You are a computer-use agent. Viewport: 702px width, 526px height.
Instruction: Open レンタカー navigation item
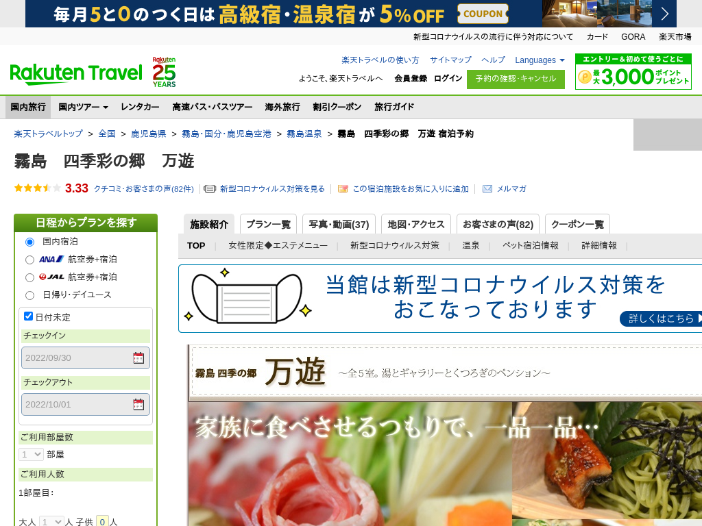pyautogui.click(x=140, y=107)
